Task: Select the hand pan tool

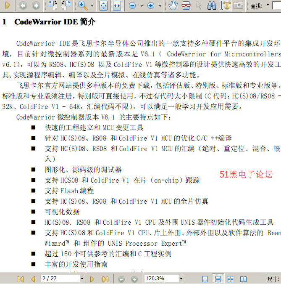Action: tap(173, 5)
